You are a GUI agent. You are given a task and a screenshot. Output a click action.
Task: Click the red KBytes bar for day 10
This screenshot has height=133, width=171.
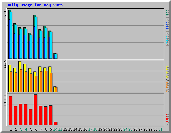[x=55, y=123]
